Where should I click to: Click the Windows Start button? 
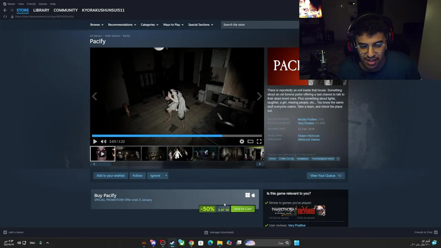pyautogui.click(x=297, y=243)
